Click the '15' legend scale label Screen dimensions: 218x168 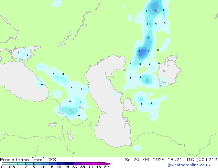tap(51, 167)
